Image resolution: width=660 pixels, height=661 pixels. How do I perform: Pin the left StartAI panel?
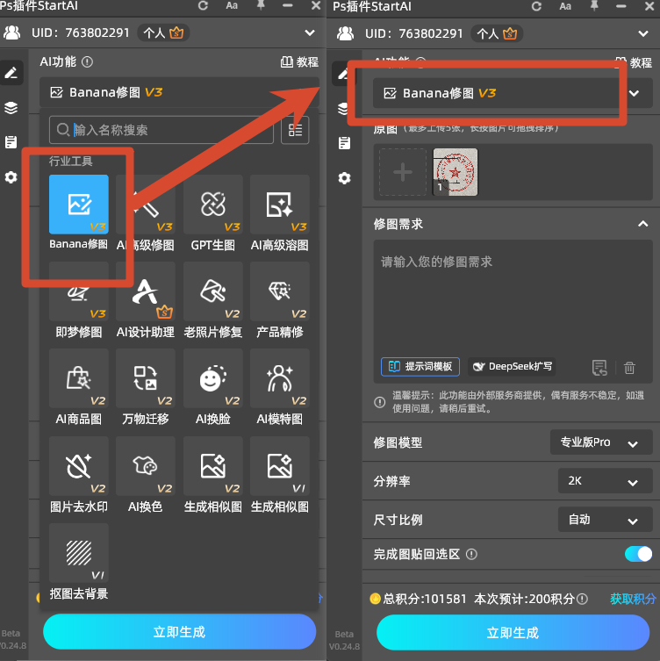pyautogui.click(x=261, y=5)
